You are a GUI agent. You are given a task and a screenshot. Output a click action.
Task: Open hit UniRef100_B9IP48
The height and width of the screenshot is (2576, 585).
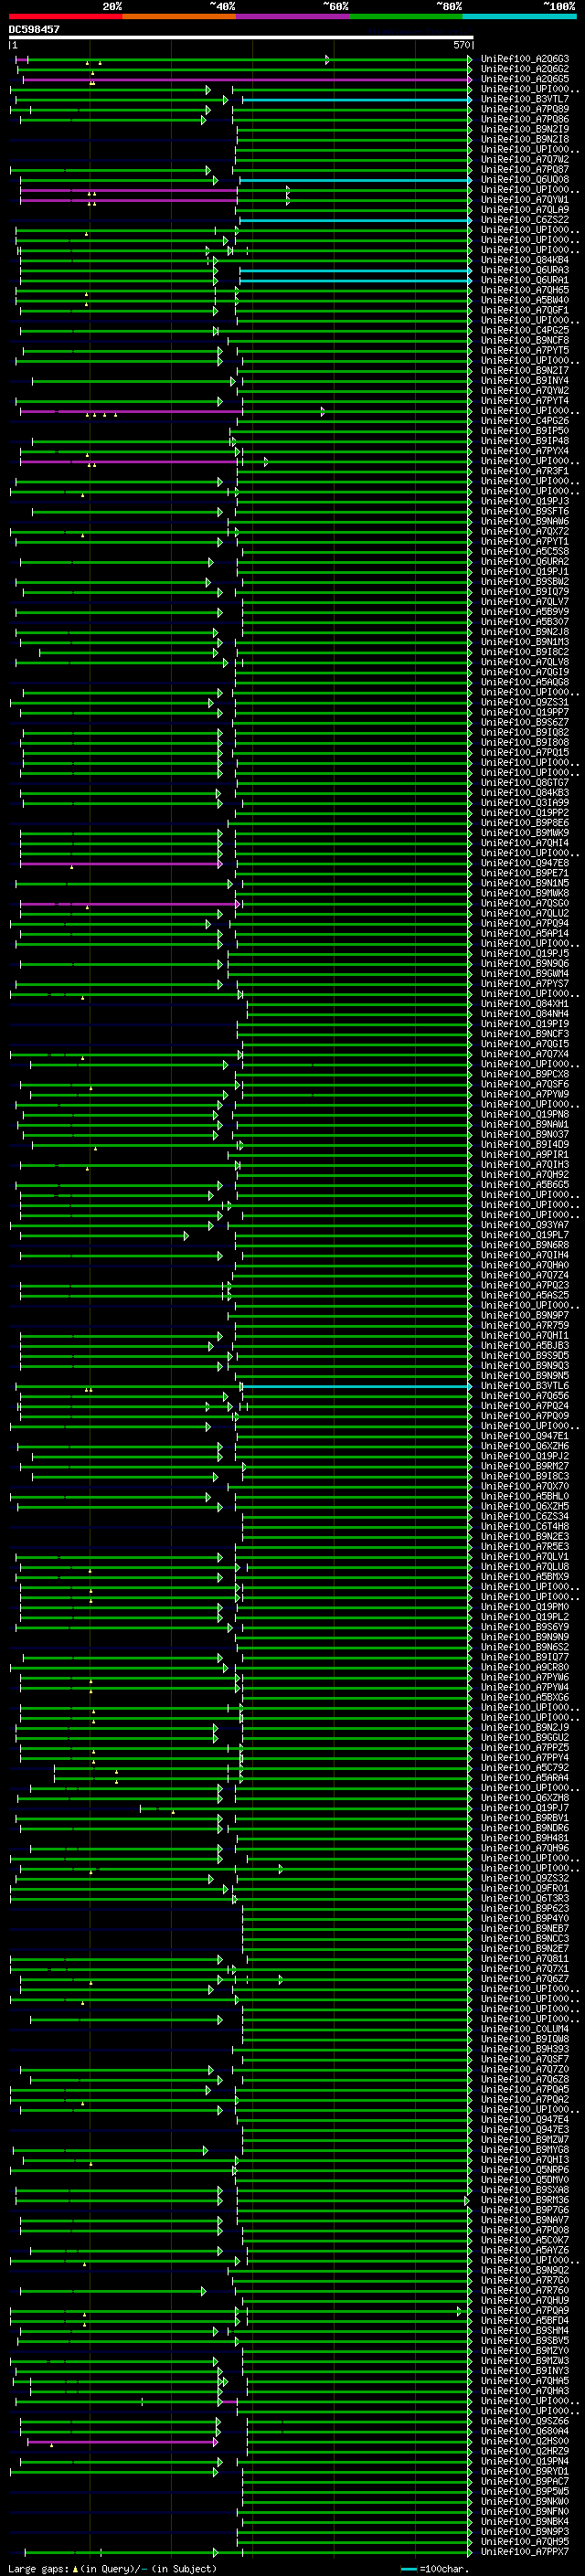525,441
